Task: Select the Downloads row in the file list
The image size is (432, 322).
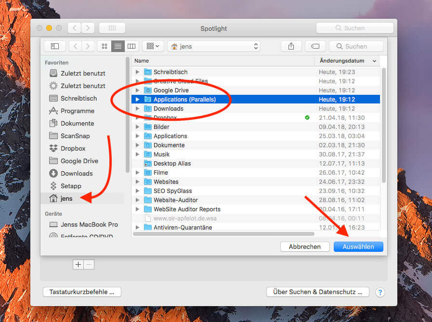Action: (256, 108)
